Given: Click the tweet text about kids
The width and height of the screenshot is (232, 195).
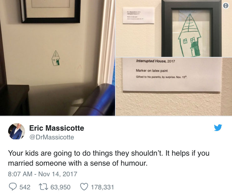Looking at the screenshot, I should click(108, 158).
